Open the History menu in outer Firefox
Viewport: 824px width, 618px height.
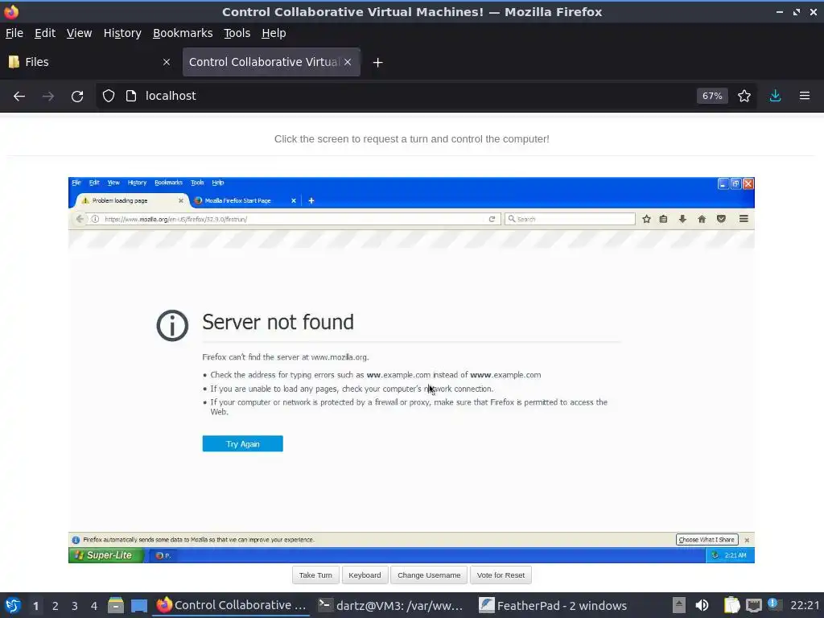122,33
